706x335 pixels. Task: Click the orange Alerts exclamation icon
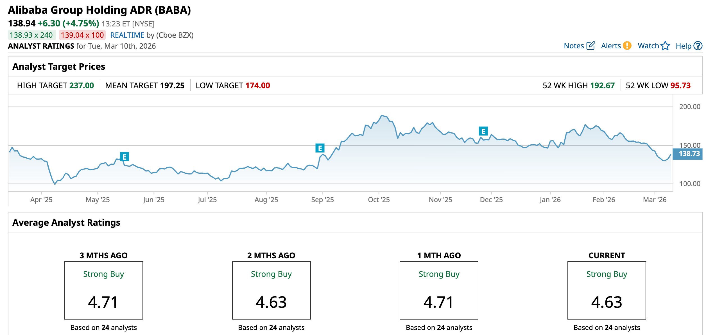click(x=627, y=46)
